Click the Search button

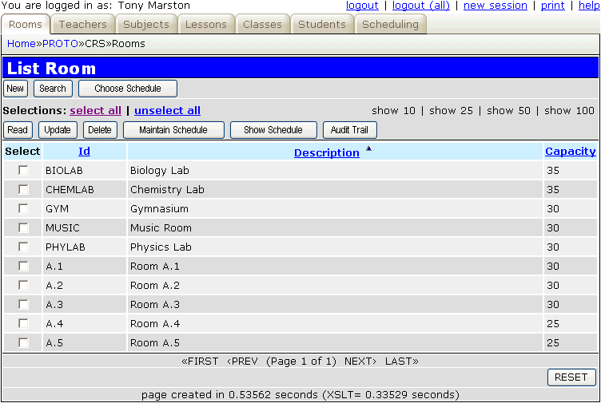[53, 89]
